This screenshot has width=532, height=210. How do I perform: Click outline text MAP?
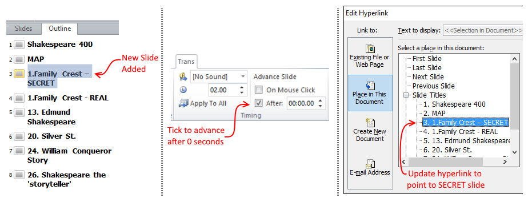point(36,59)
